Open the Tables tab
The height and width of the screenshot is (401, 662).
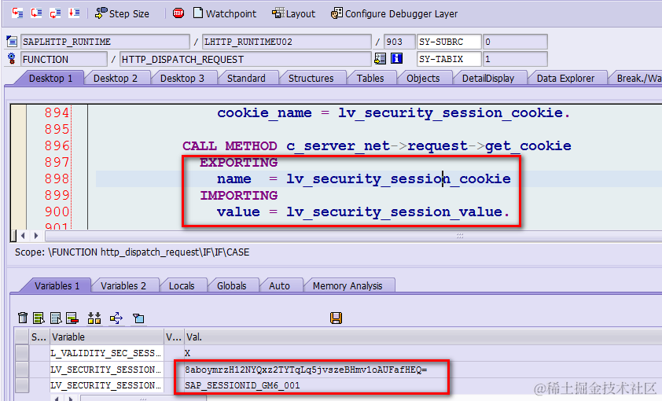tap(370, 78)
